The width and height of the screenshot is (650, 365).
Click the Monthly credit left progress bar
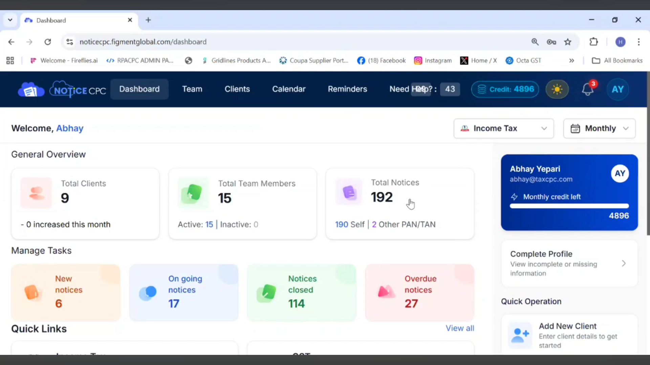pyautogui.click(x=569, y=206)
